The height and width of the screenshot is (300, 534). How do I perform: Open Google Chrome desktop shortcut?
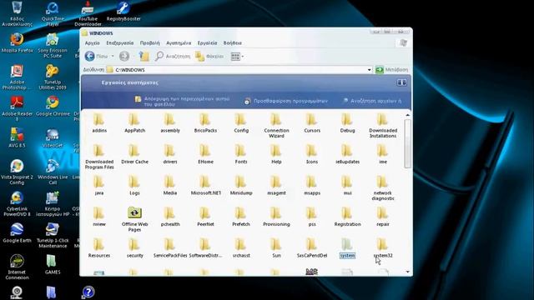click(53, 106)
